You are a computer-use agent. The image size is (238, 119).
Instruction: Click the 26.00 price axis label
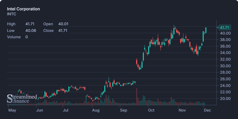point(225,79)
